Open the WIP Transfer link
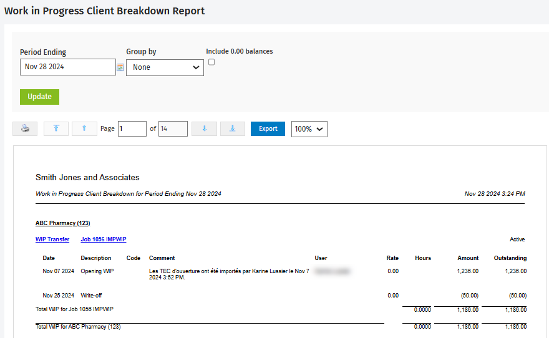549x338 pixels. tap(52, 239)
